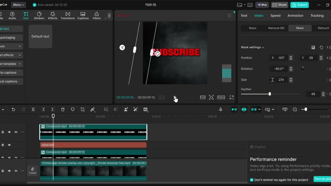
Task: Click the HD quality icon
Action: coord(146,110)
